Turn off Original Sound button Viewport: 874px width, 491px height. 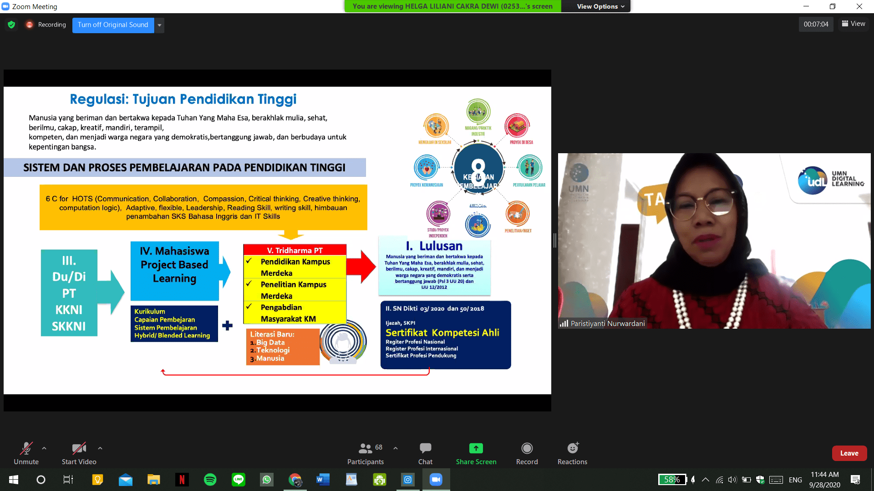(113, 25)
